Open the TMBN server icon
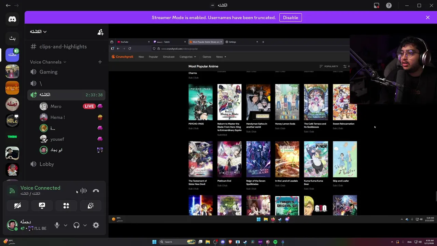 coord(12,137)
